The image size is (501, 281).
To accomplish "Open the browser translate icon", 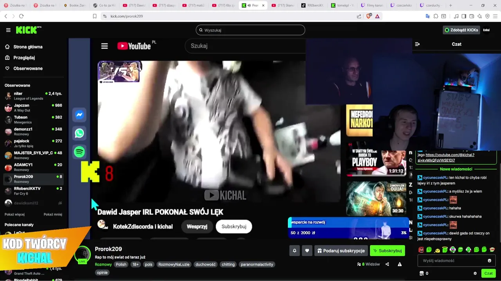I will coord(427,16).
